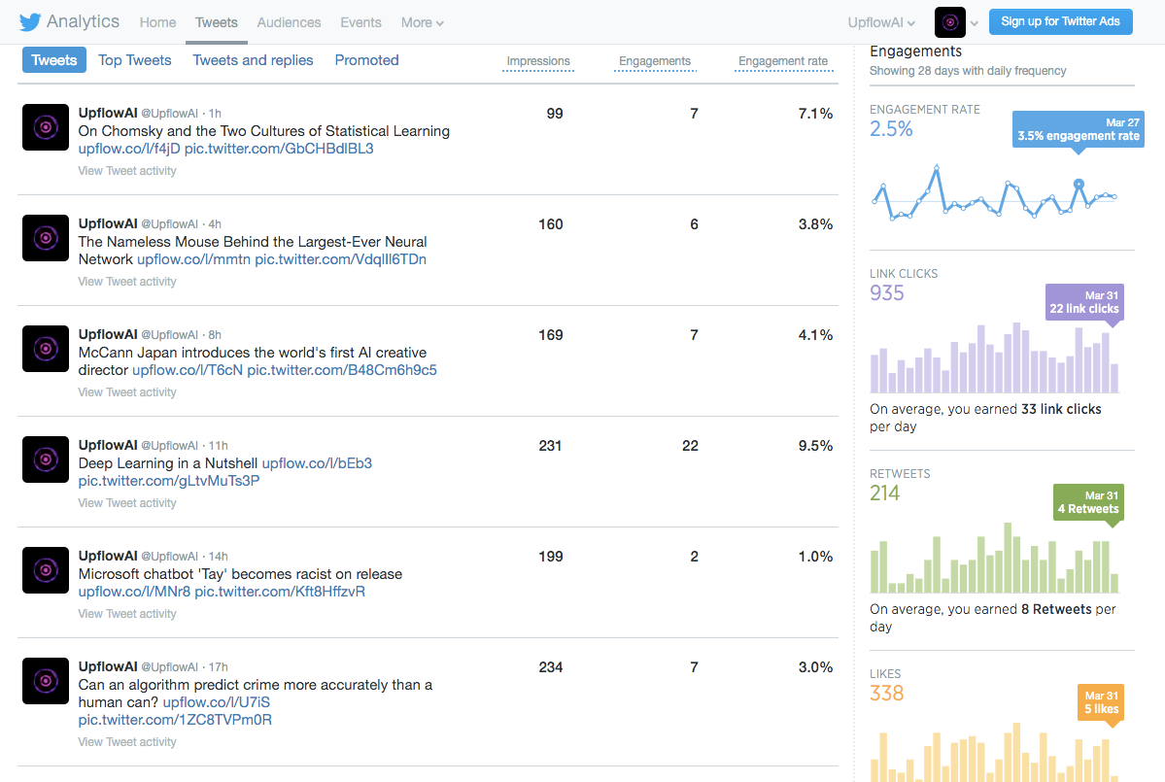
Task: Click Sign up for Twitter Ads
Action: pyautogui.click(x=1060, y=21)
